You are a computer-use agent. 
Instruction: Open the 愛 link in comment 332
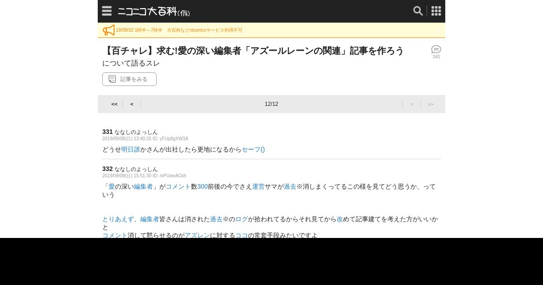pyautogui.click(x=112, y=186)
